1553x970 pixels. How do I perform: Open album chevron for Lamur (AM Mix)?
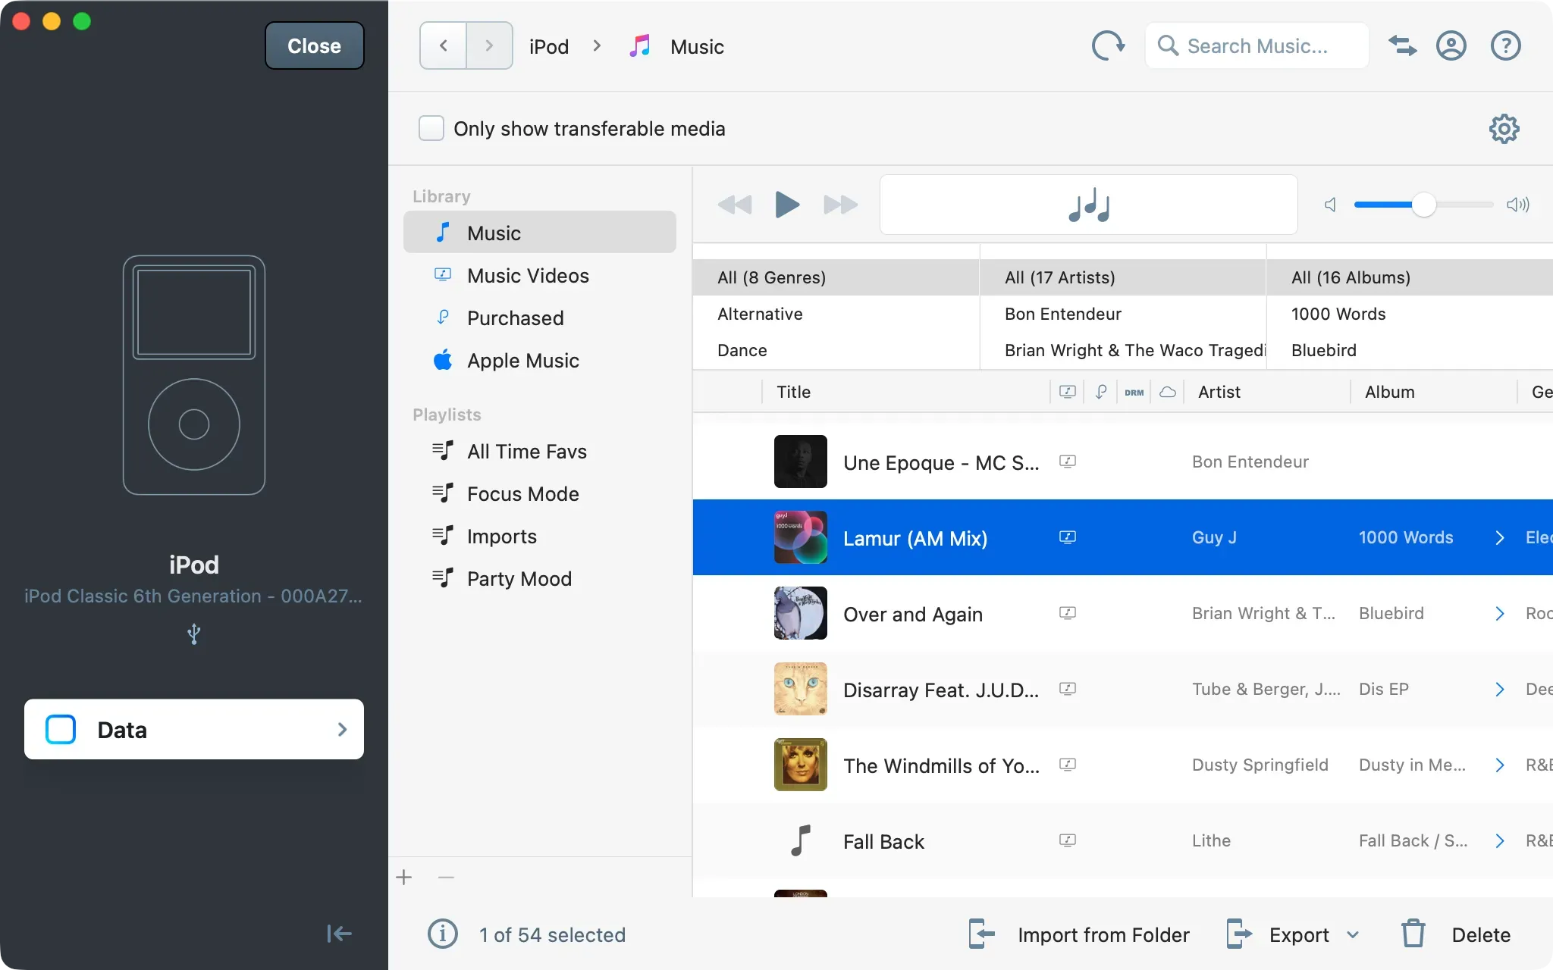(1499, 537)
